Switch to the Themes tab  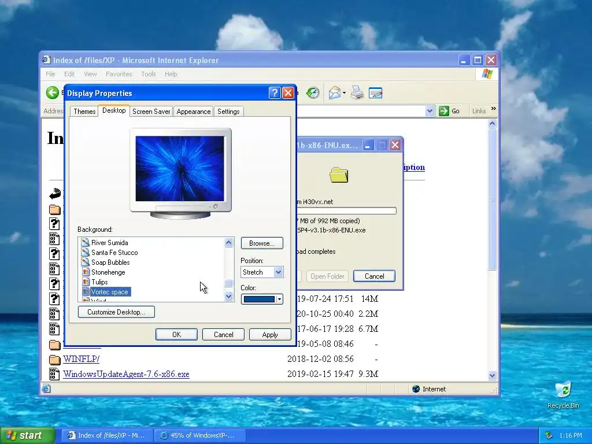click(84, 112)
